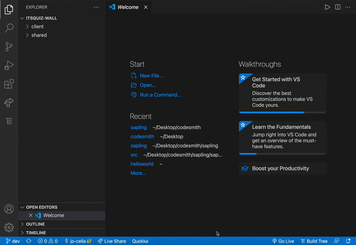Split the editor right
Screen dimensions: 356x245
pos(337,7)
